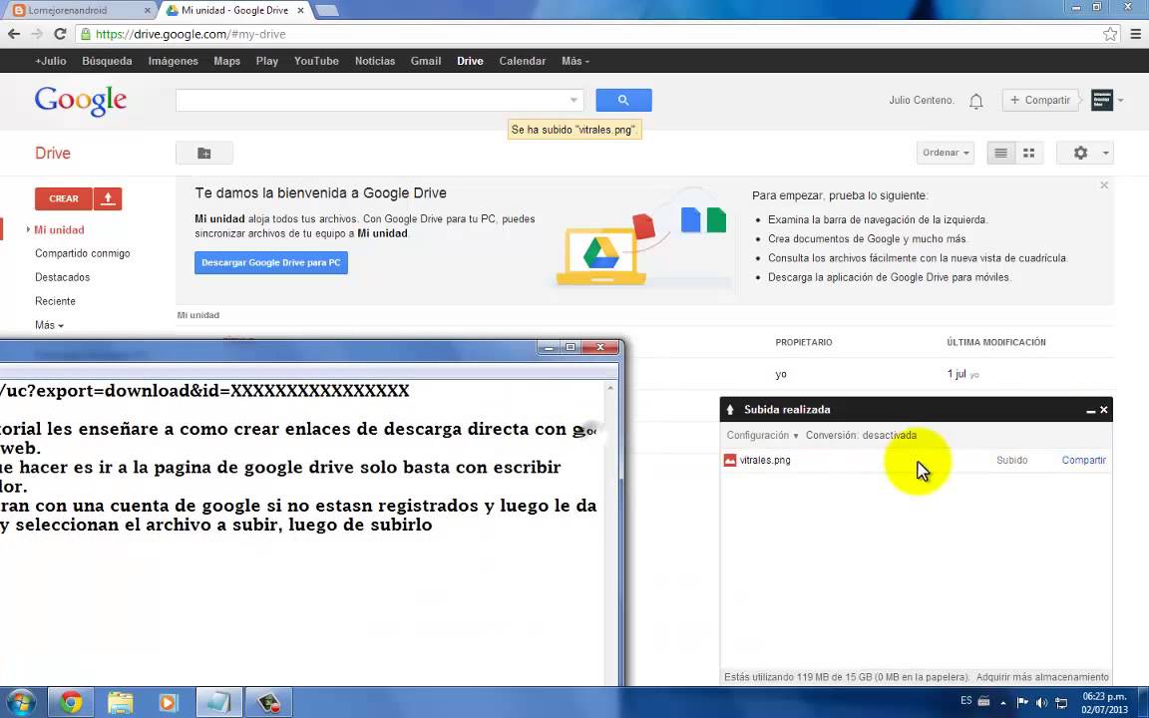1149x718 pixels.
Task: Click the ES language indicator
Action: click(965, 701)
